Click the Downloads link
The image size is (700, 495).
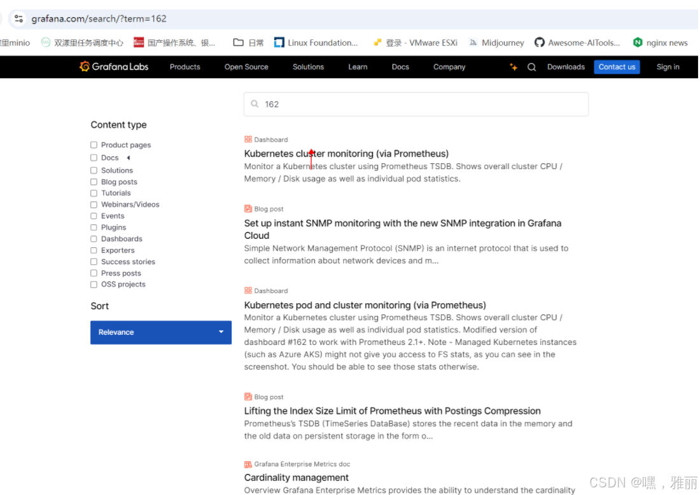(566, 67)
